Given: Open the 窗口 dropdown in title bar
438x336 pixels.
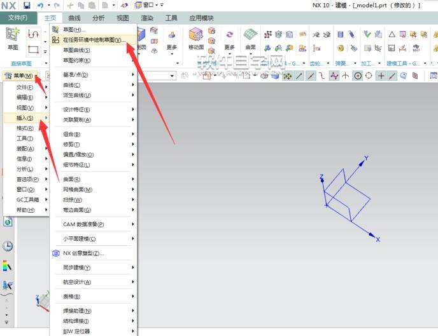Looking at the screenshot, I should (x=157, y=5).
